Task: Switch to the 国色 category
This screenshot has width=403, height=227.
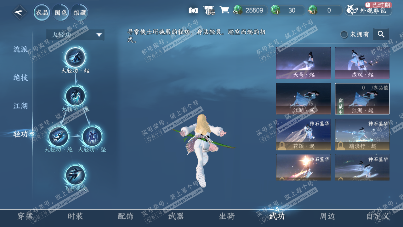Action: (60, 13)
